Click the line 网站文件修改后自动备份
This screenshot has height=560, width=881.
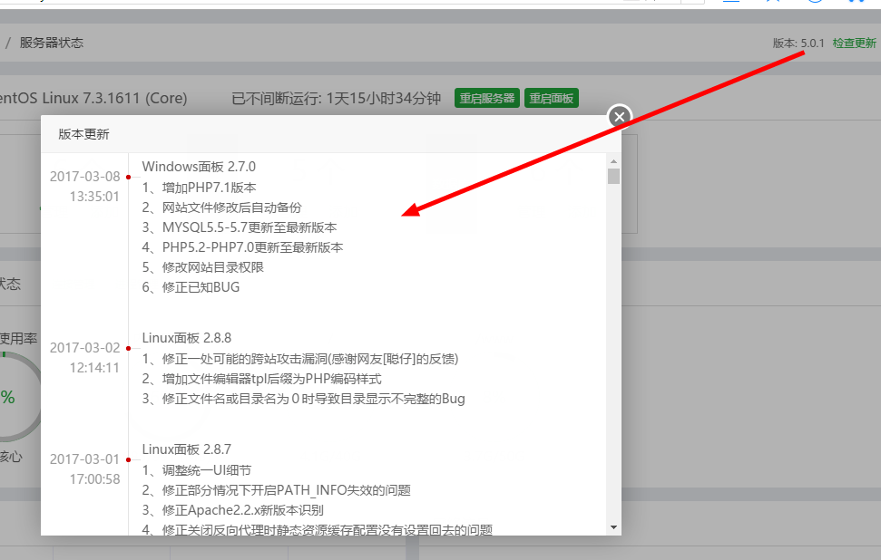click(222, 208)
